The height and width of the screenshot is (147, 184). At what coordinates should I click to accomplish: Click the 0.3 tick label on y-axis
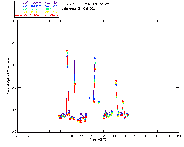tap(14, 65)
